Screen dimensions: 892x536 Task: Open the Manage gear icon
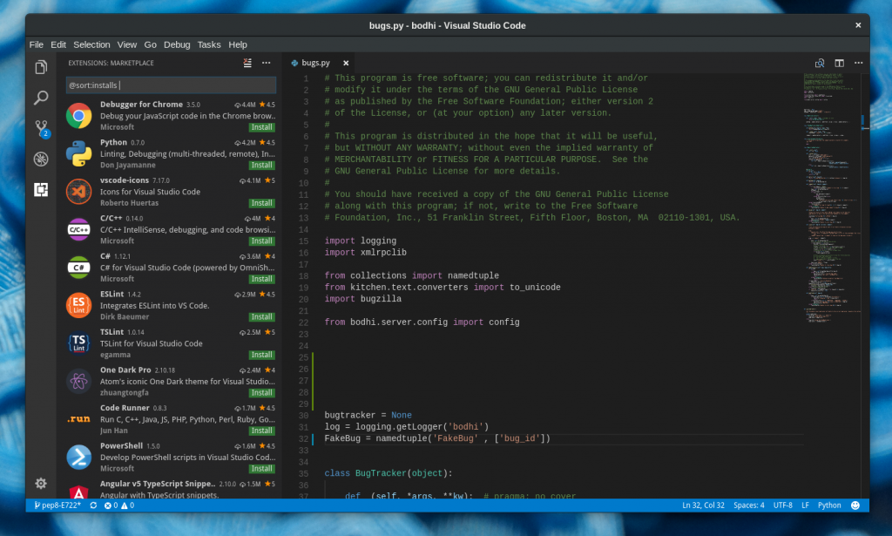(x=41, y=484)
